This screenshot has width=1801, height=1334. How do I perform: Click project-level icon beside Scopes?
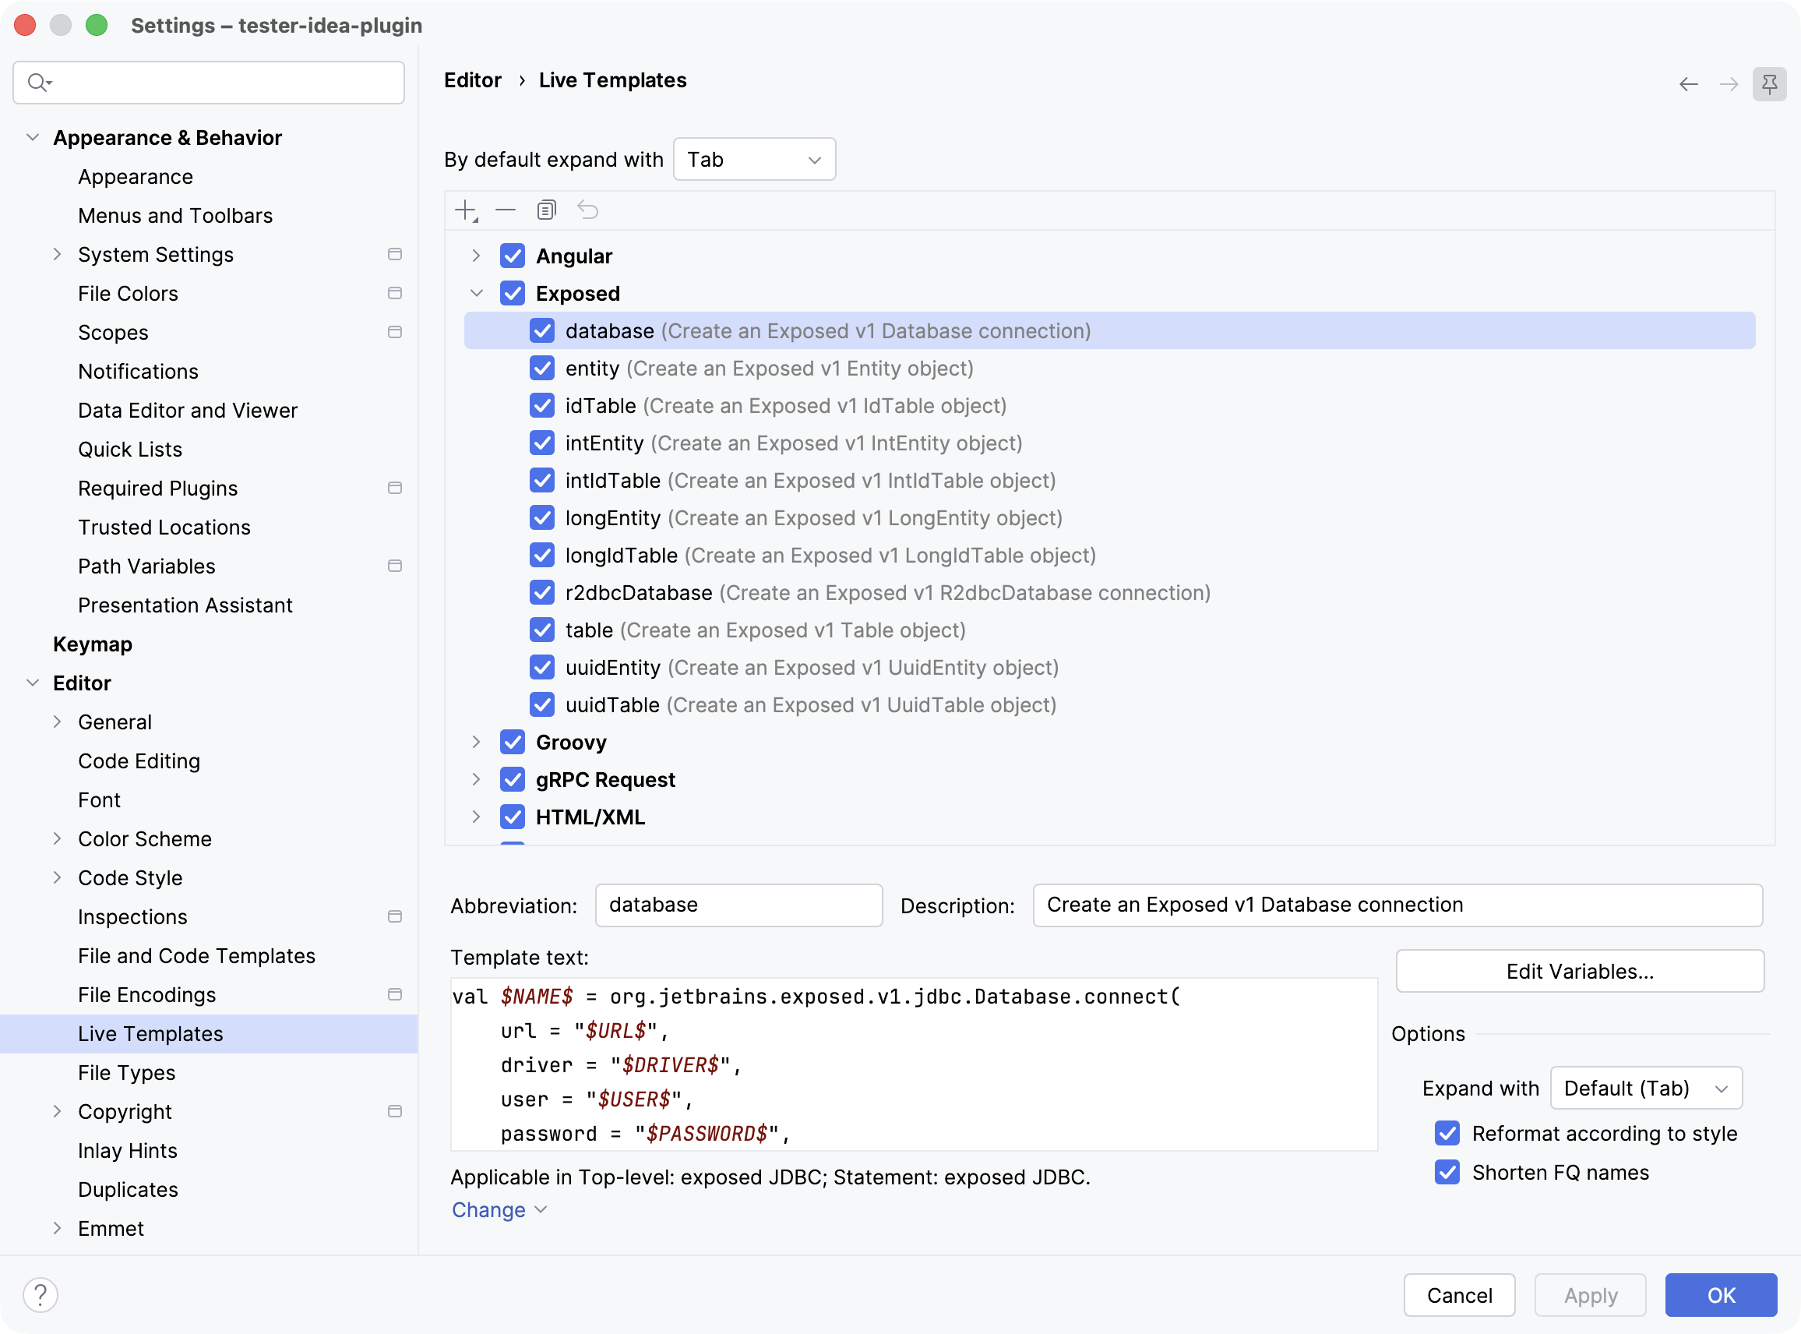(395, 332)
